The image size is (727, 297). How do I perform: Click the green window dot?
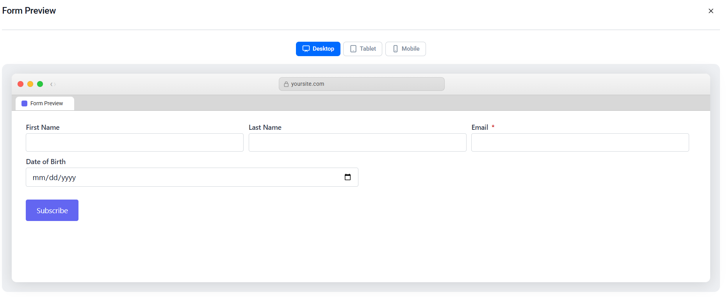pyautogui.click(x=40, y=84)
